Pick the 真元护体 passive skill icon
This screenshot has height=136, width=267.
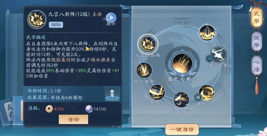(x=207, y=93)
